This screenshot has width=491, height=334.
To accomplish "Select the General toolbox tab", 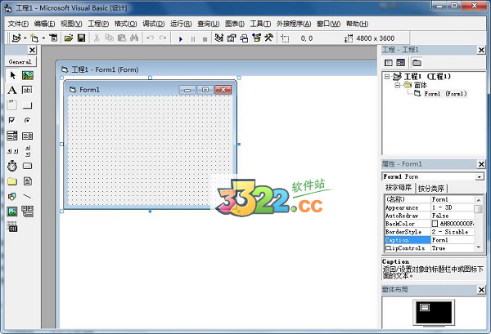I will tap(20, 61).
